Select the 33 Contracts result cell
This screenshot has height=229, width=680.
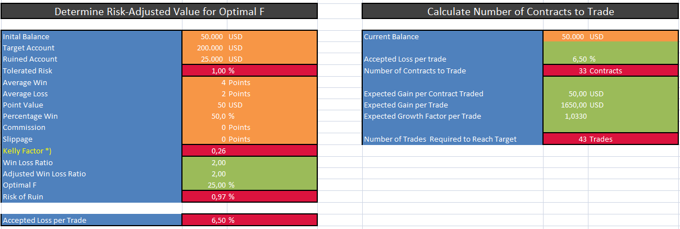[610, 71]
